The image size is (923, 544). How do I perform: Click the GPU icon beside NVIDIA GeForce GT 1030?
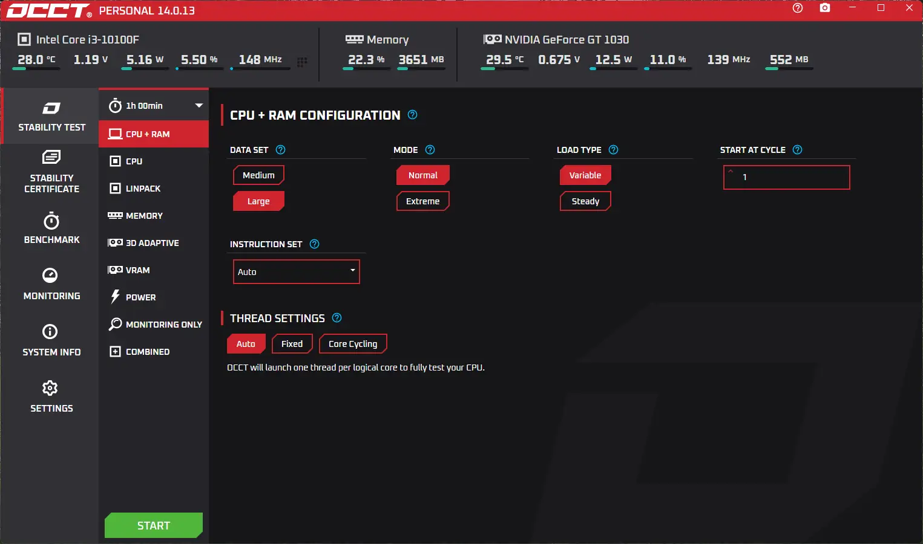(492, 39)
